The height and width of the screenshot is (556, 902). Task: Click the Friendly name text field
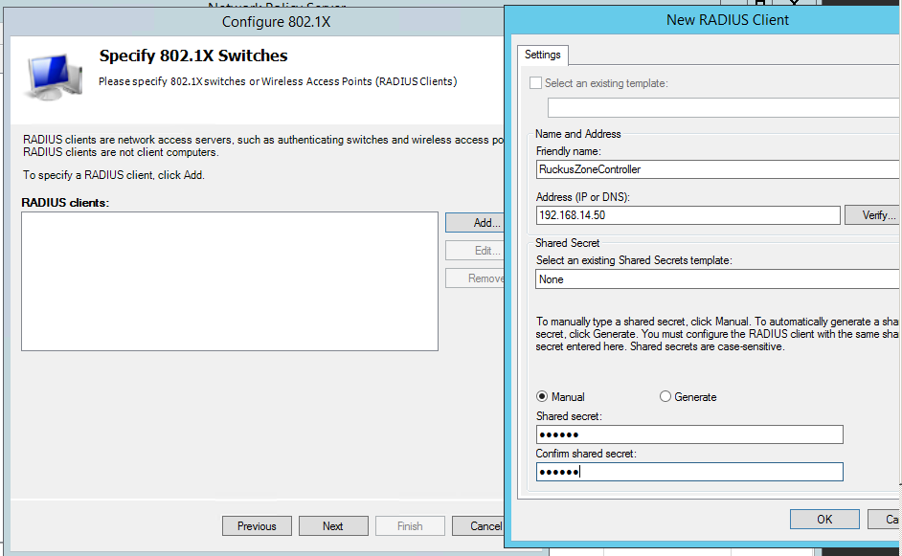(x=718, y=169)
